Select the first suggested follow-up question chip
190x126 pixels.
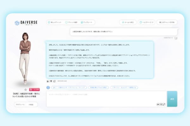tap(69, 88)
